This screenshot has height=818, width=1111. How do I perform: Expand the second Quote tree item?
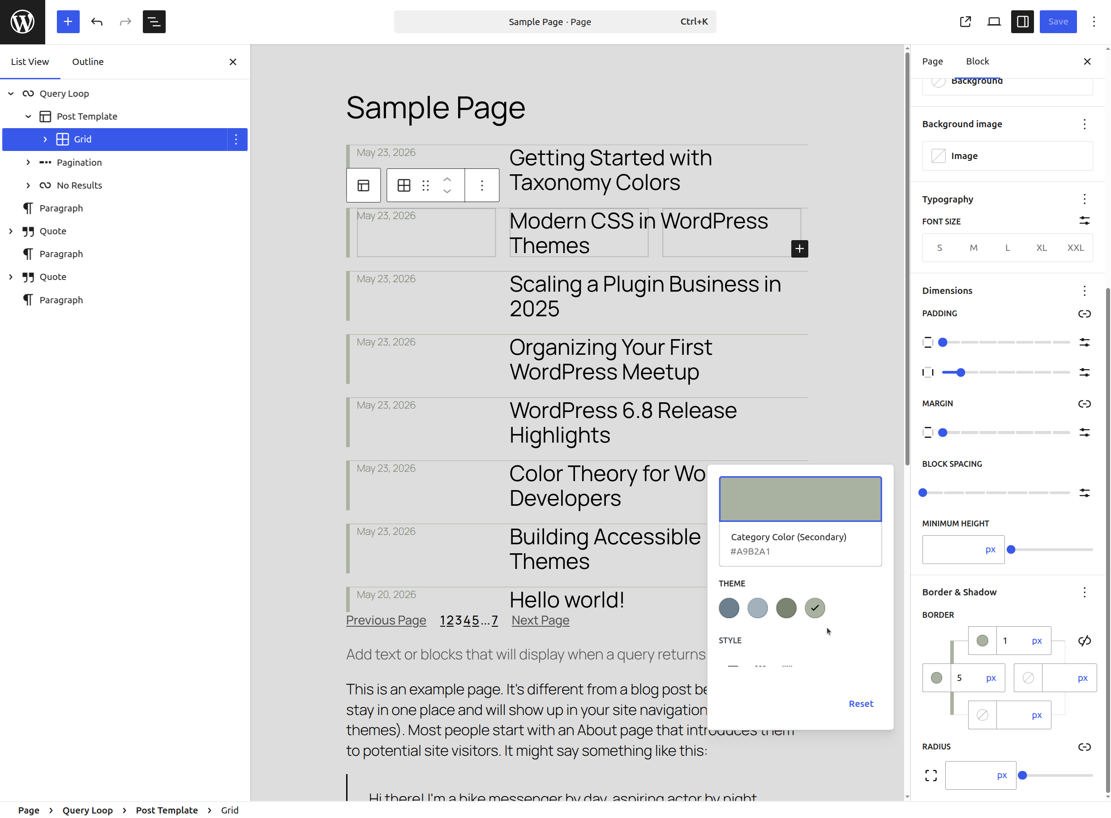(x=11, y=277)
